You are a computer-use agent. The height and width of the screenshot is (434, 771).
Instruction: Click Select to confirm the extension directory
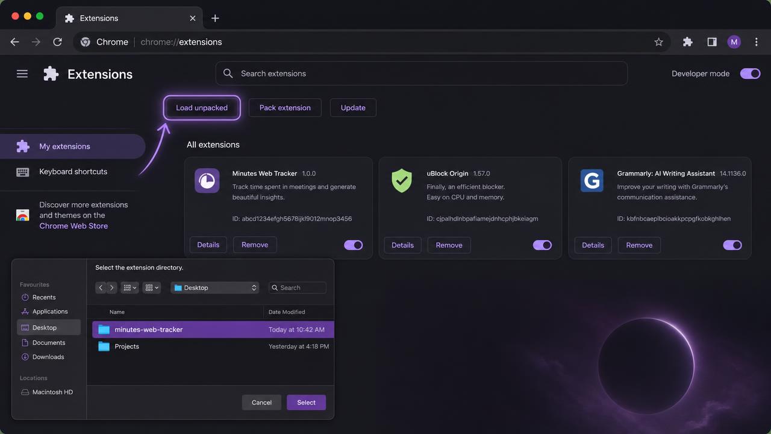(306, 403)
